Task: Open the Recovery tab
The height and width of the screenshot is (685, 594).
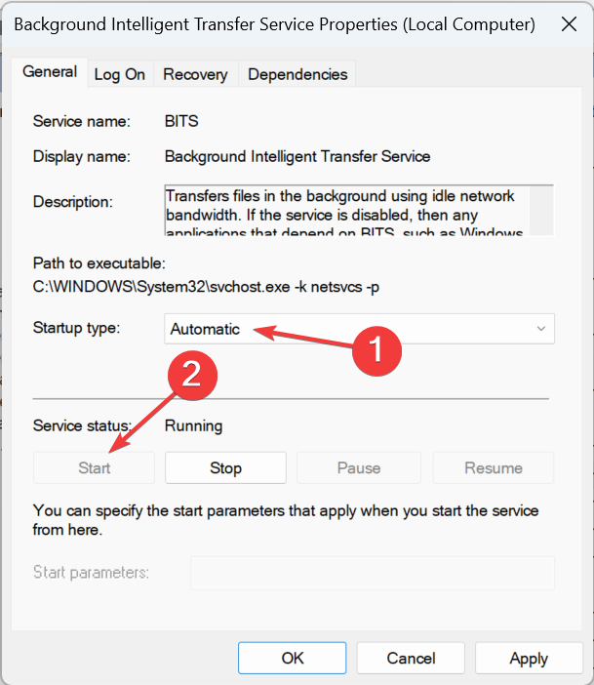Action: (195, 75)
